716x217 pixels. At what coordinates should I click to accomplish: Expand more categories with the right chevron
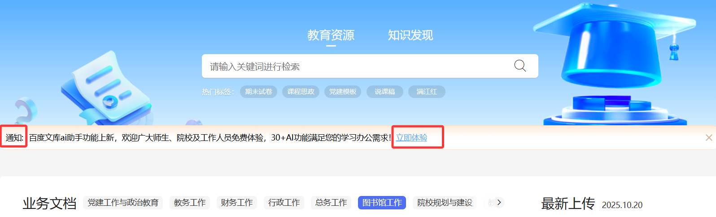pyautogui.click(x=499, y=202)
